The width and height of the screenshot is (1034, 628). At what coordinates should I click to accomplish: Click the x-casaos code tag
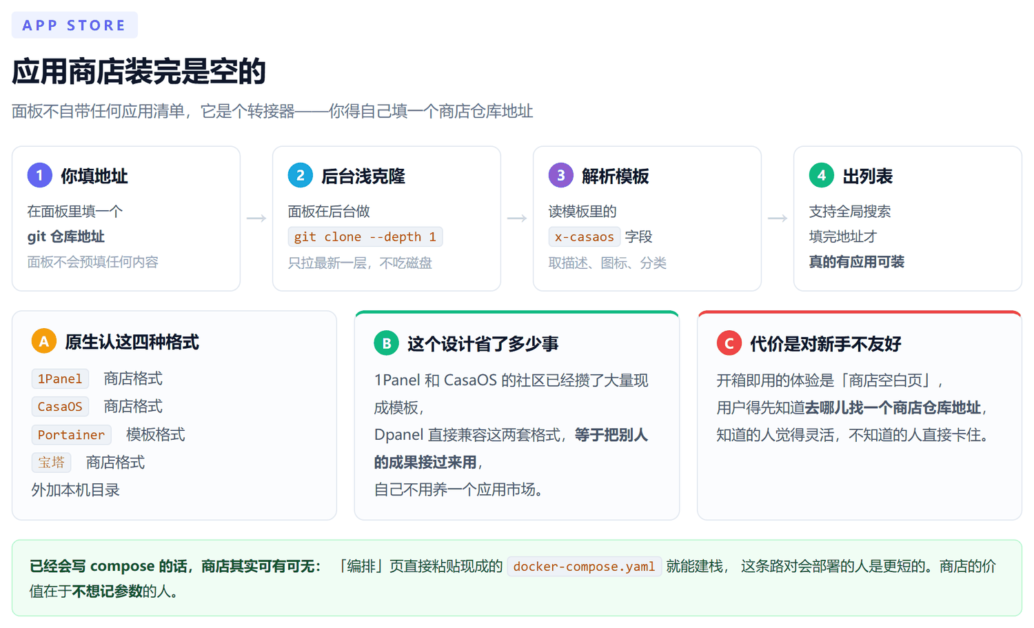(585, 236)
